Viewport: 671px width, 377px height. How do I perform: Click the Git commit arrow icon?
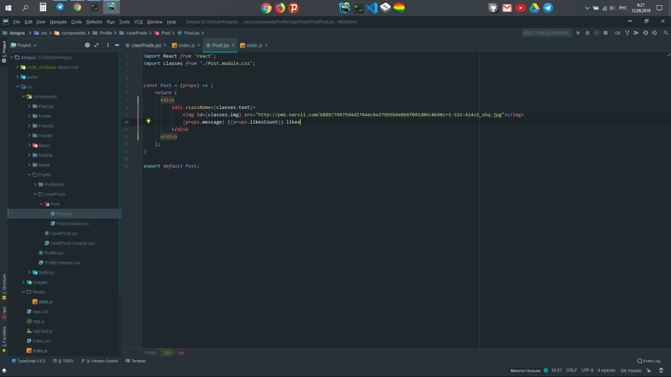(x=636, y=33)
